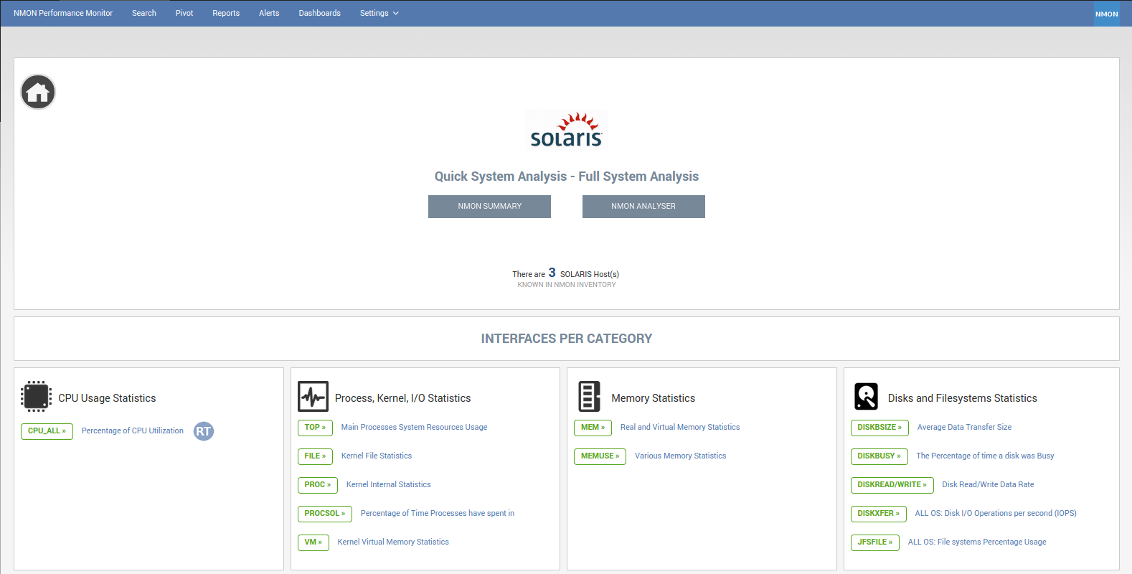The width and height of the screenshot is (1132, 574).
Task: Click Disk I/O Operations per second link
Action: click(x=996, y=514)
